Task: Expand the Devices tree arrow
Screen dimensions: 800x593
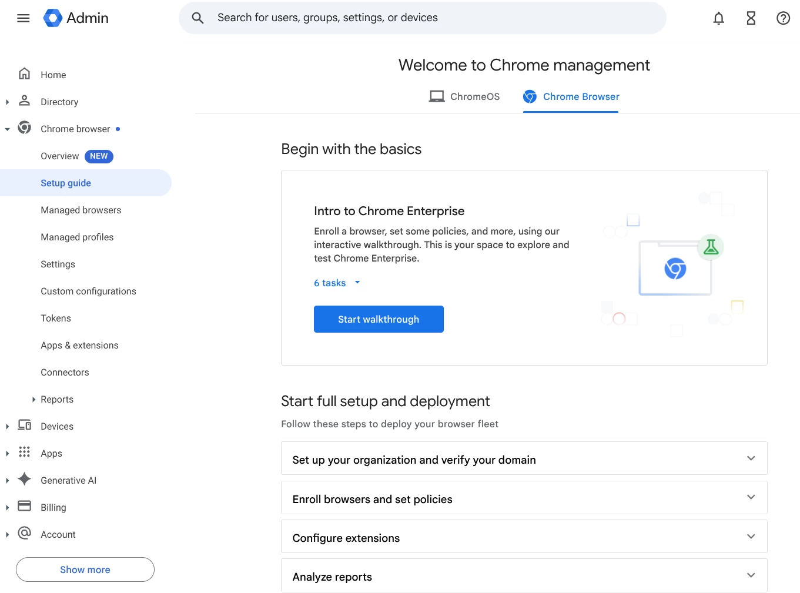Action: click(x=7, y=427)
